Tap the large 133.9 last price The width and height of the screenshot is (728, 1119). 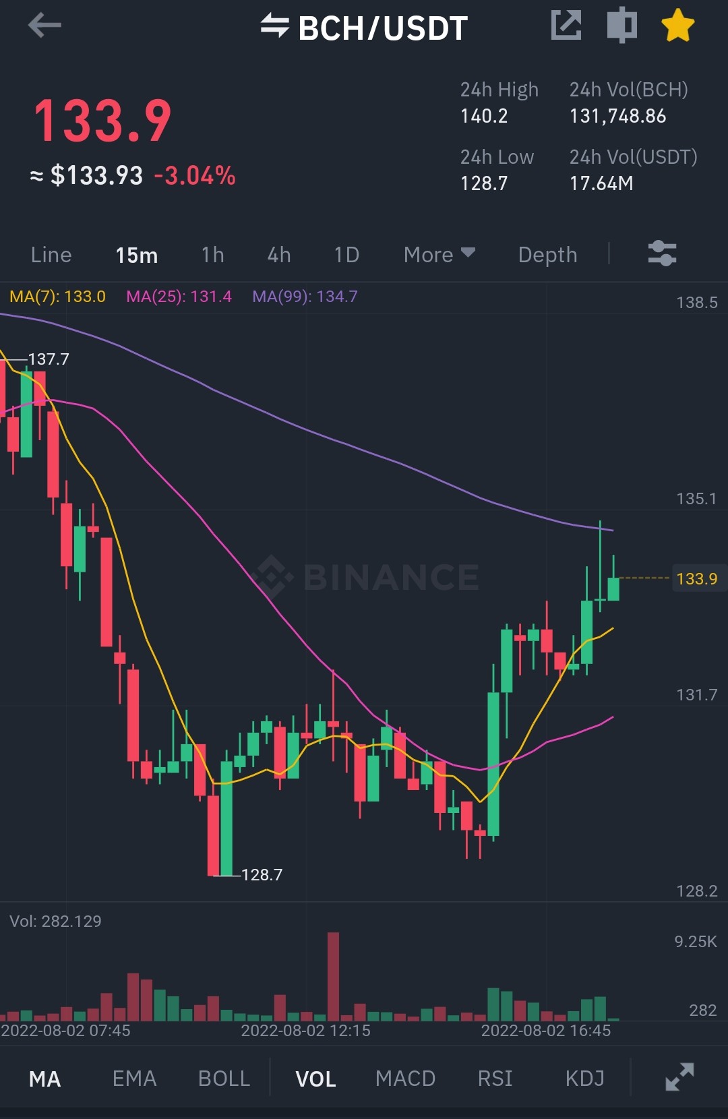click(x=102, y=121)
